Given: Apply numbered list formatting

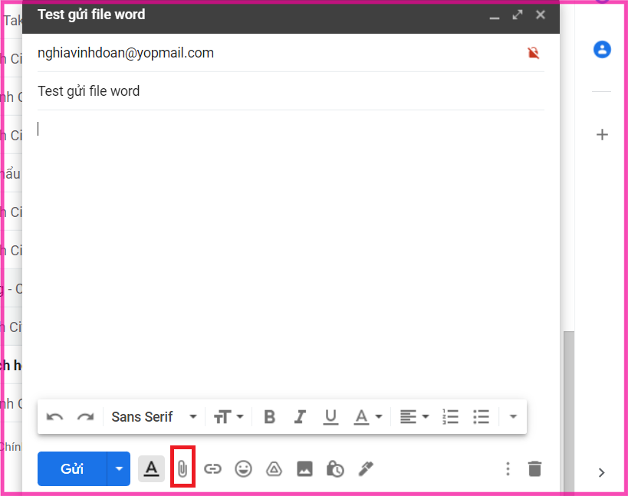Looking at the screenshot, I should [x=451, y=417].
